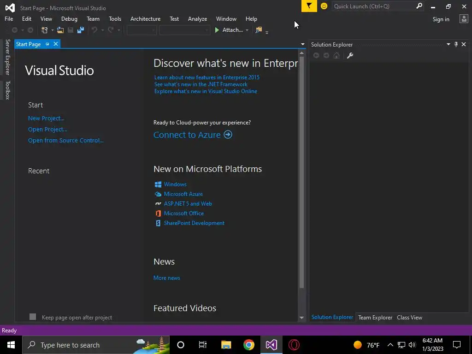Close the Start Page tab
This screenshot has width=472, height=354.
click(56, 44)
